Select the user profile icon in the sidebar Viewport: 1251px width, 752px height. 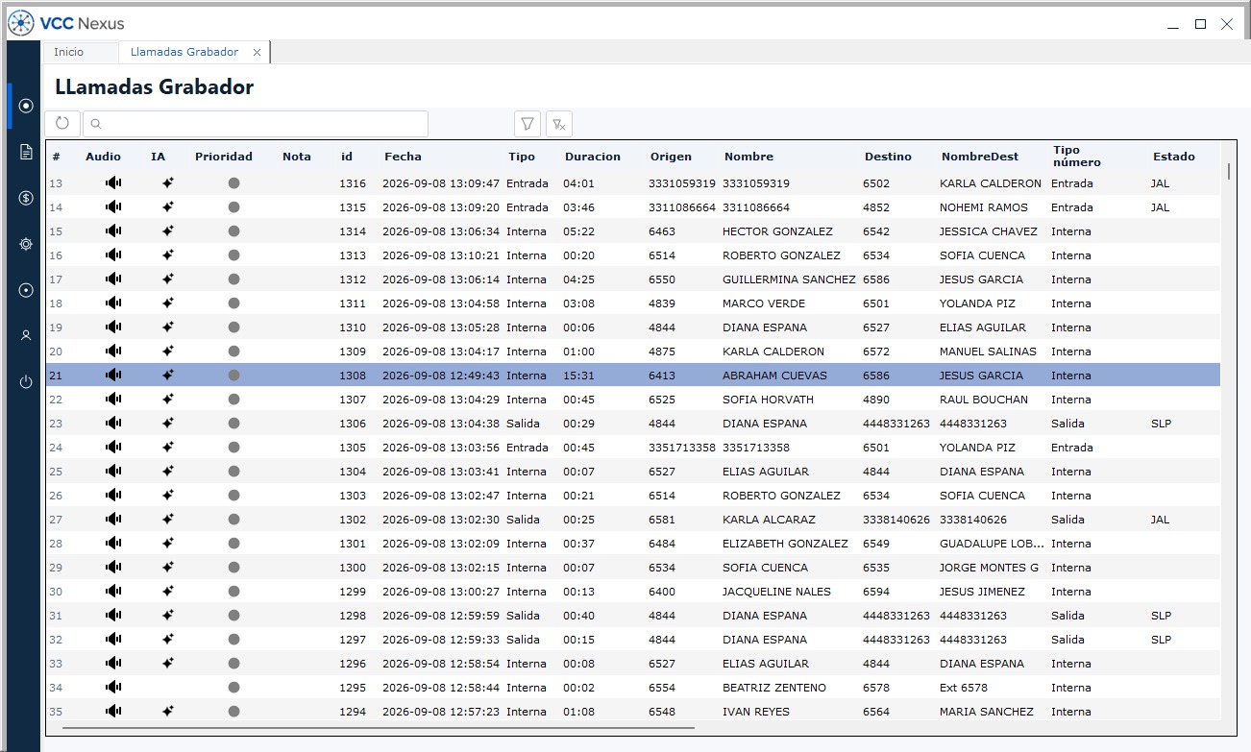[26, 336]
